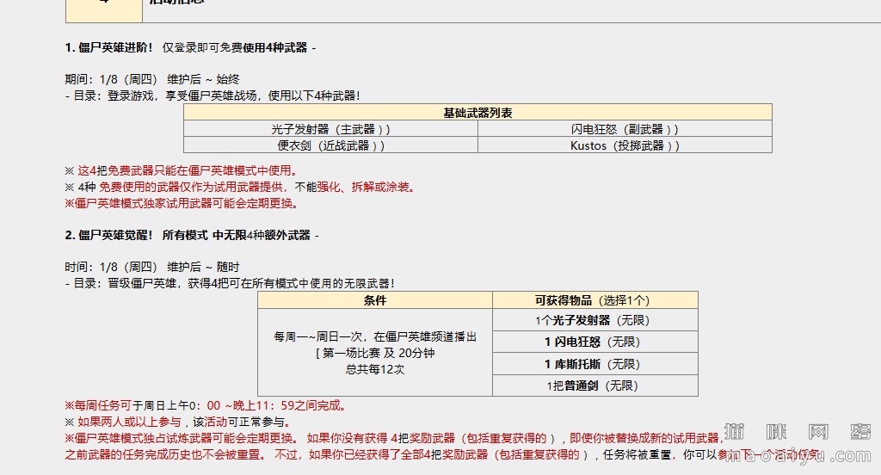
Task: Click the Kustos（投掷武器） cell
Action: [625, 145]
